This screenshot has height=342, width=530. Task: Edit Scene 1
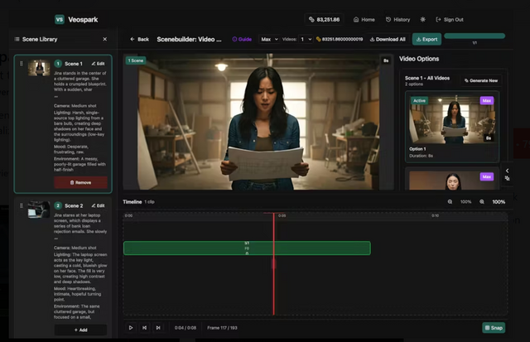point(98,64)
